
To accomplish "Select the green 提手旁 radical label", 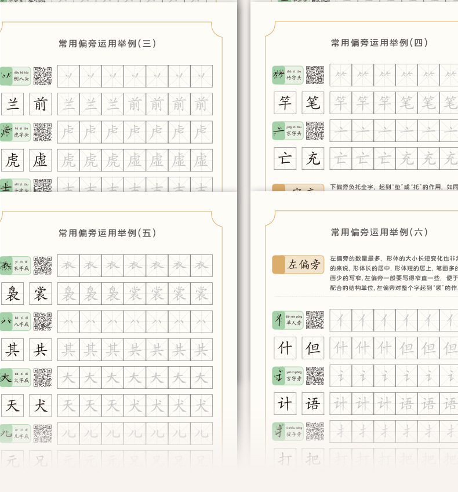I will (288, 431).
